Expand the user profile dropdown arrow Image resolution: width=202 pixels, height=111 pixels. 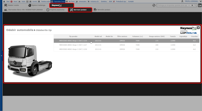pyautogui.click(x=201, y=1)
